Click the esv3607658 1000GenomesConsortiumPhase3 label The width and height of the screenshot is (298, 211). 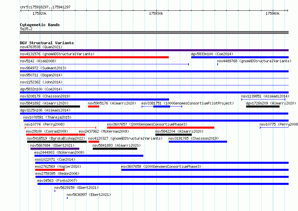[x=161, y=166]
